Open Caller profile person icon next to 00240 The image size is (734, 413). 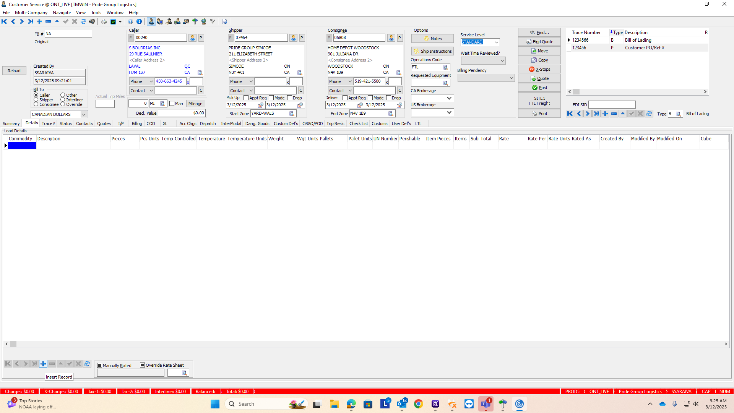tap(193, 38)
